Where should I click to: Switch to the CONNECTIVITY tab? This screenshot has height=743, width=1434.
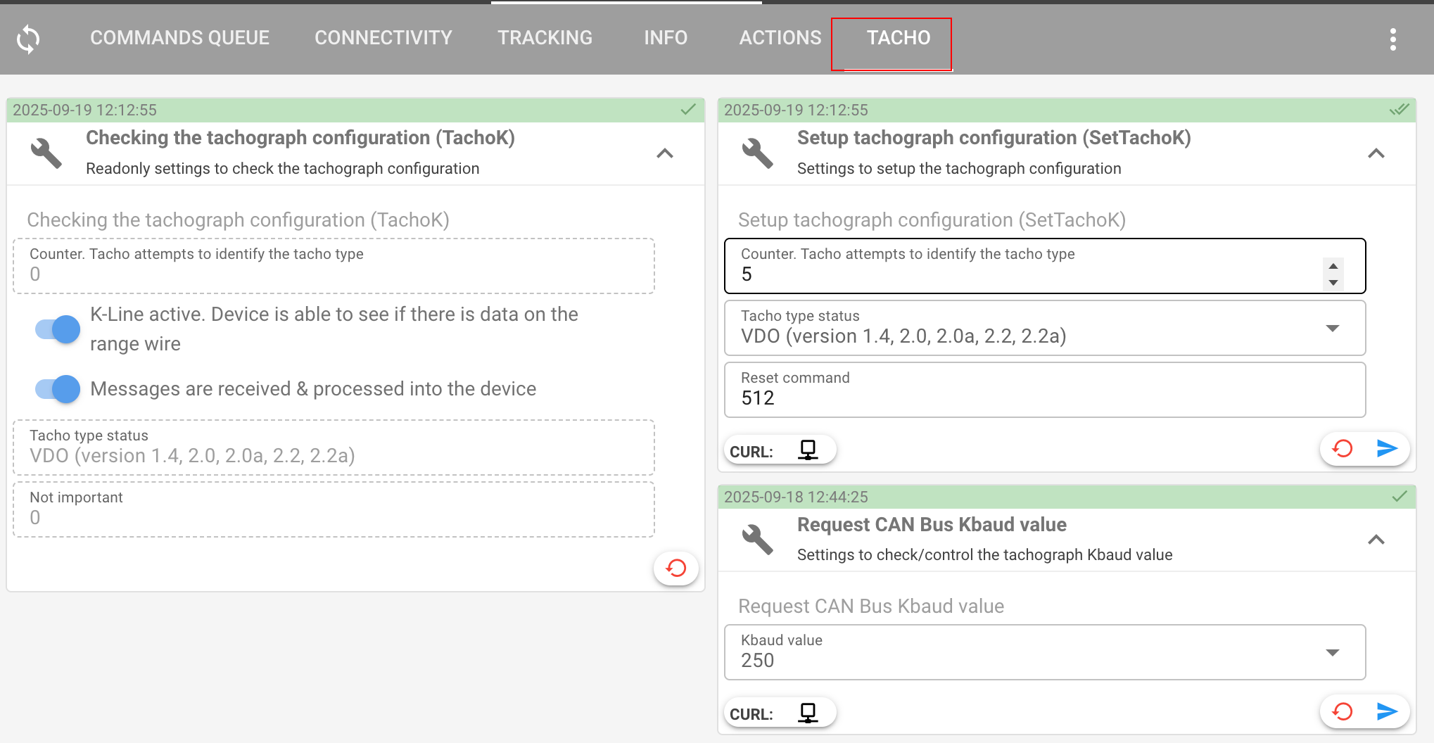[383, 38]
